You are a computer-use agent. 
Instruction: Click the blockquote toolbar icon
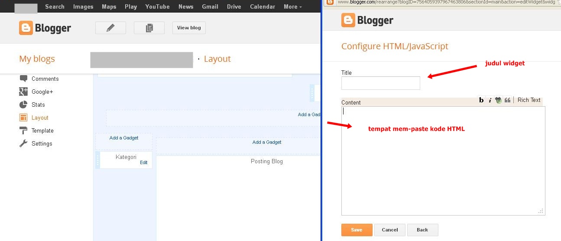pos(507,100)
